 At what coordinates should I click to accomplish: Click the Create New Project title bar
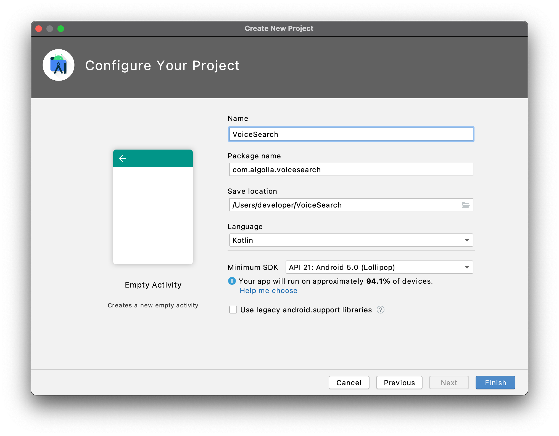[x=279, y=28]
